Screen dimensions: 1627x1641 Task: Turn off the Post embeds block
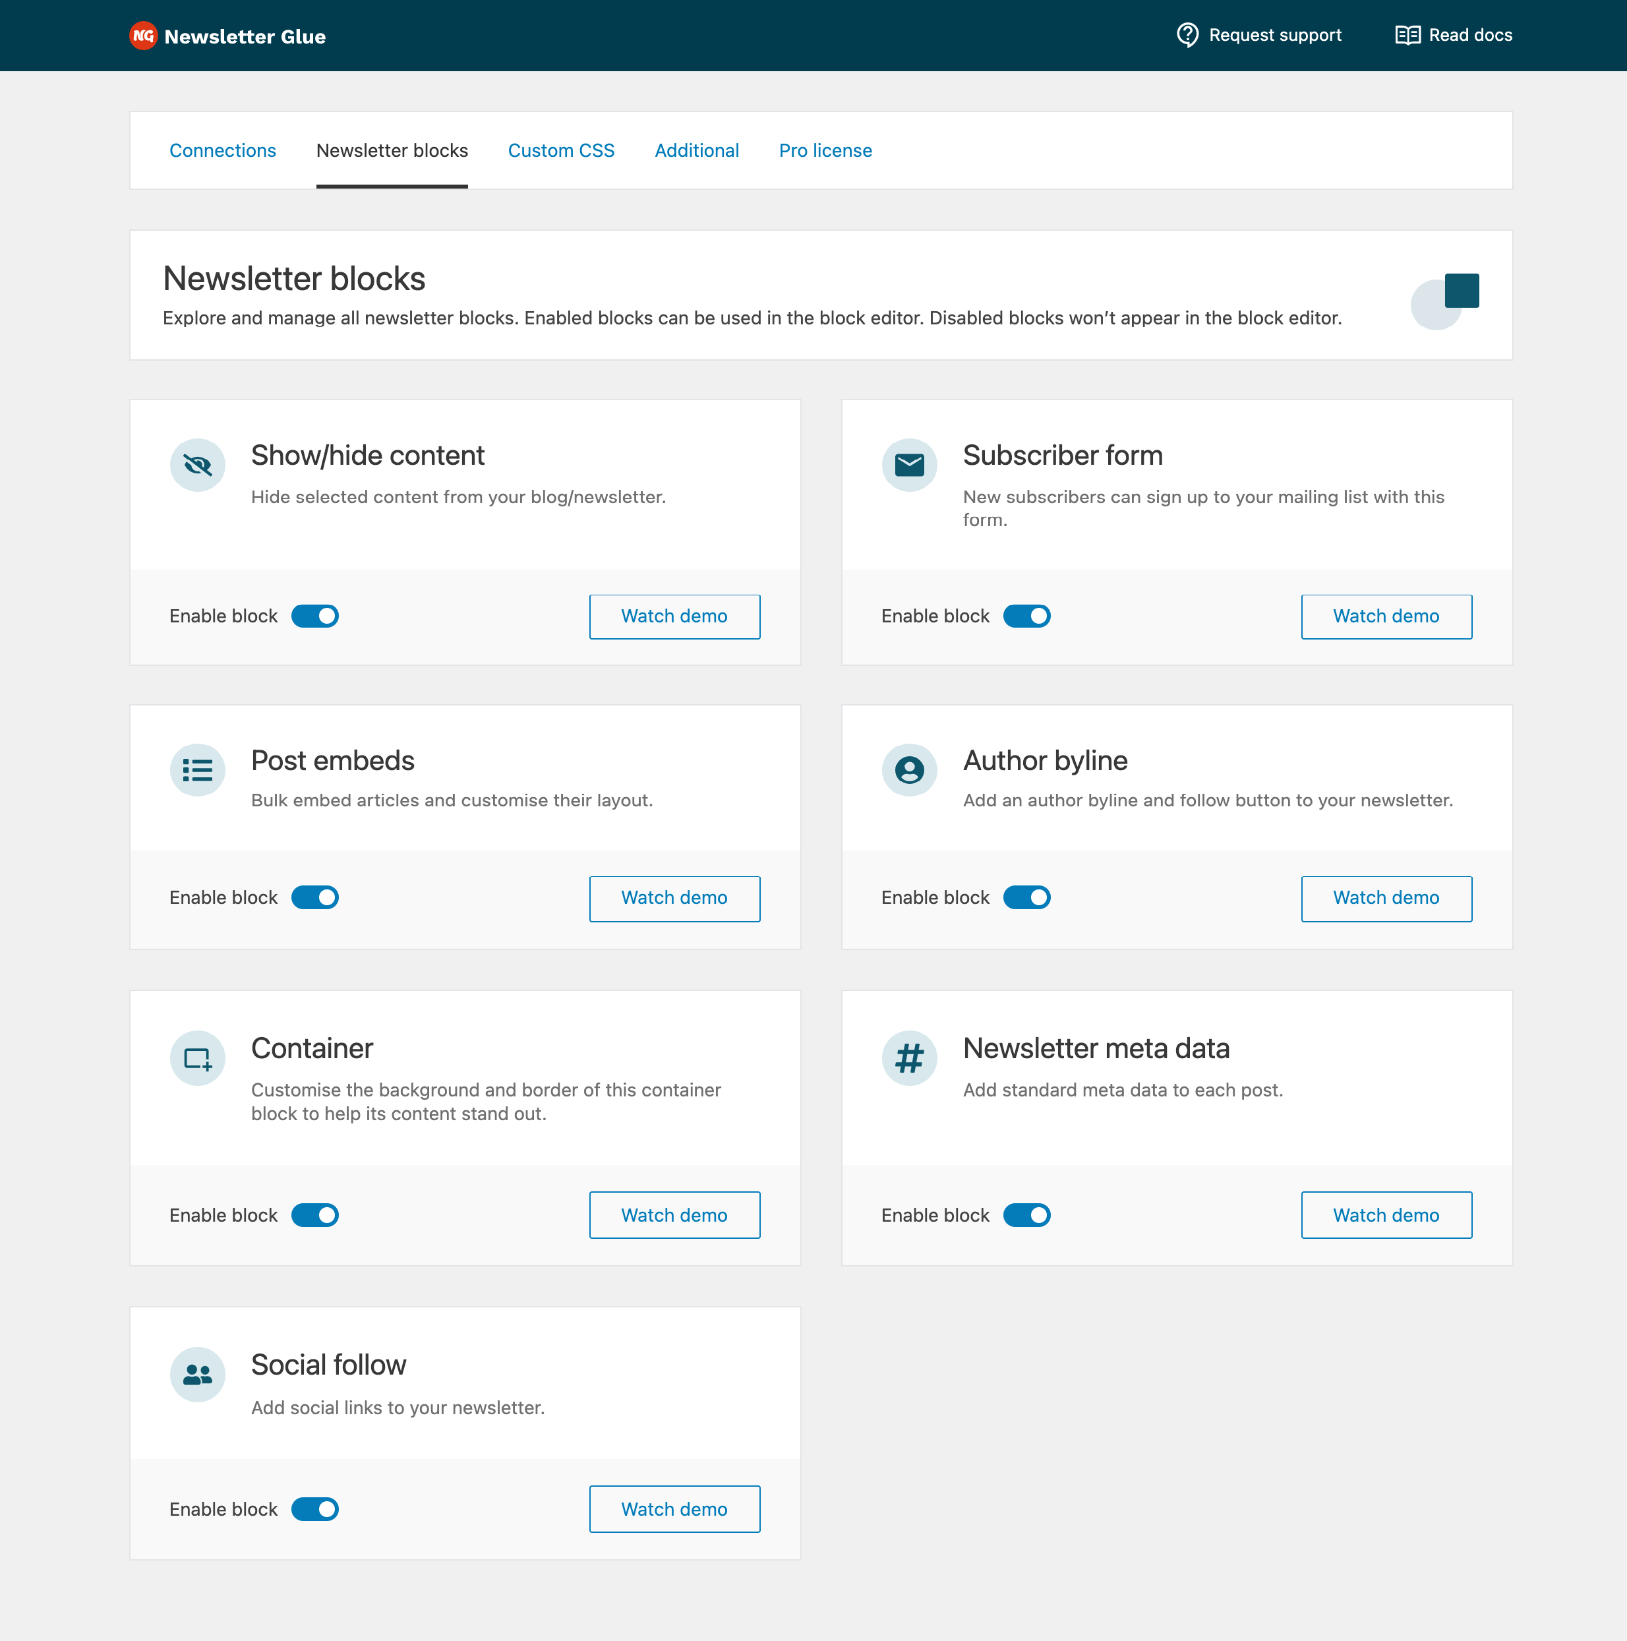click(315, 897)
